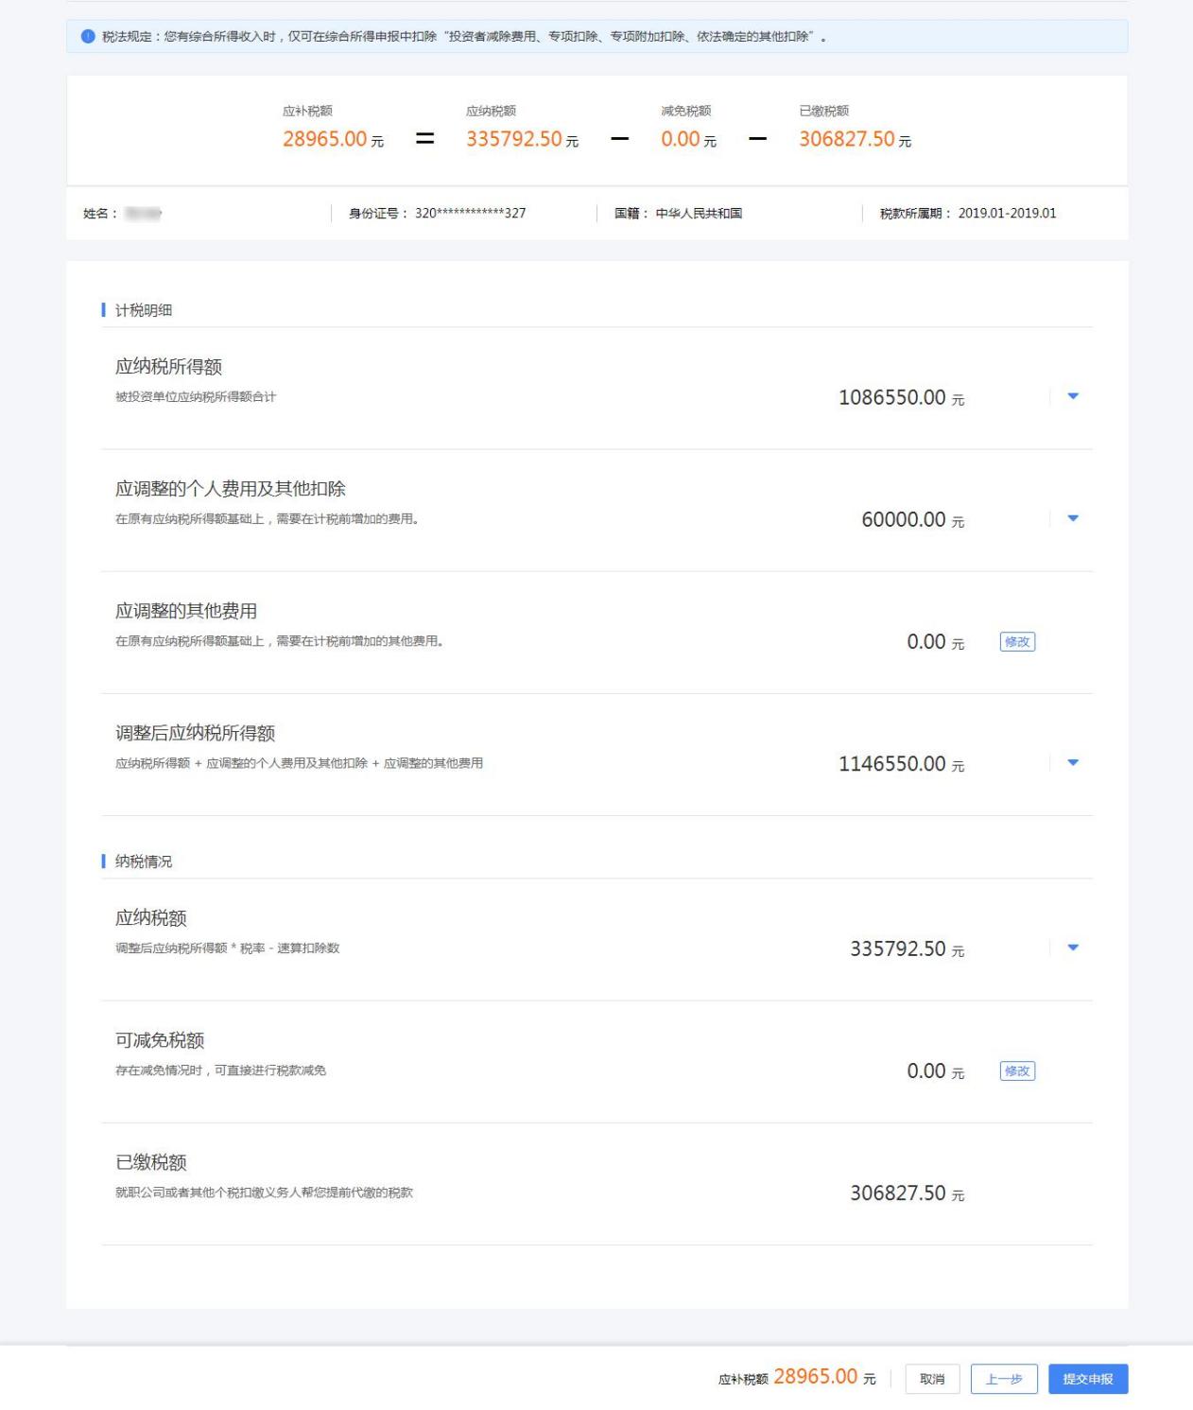Click the top summary 减免税额 amount 0.00
Viewport: 1193px width, 1410px height.
tap(681, 139)
